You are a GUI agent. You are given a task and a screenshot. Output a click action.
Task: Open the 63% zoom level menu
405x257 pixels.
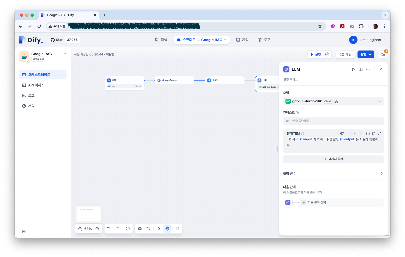tap(88, 229)
